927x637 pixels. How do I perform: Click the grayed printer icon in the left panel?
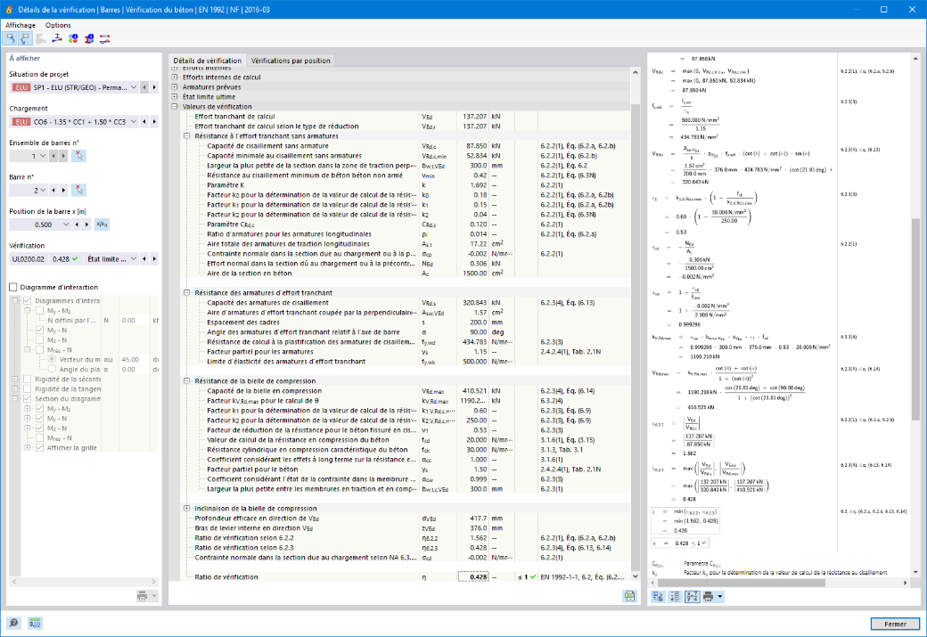tap(142, 596)
